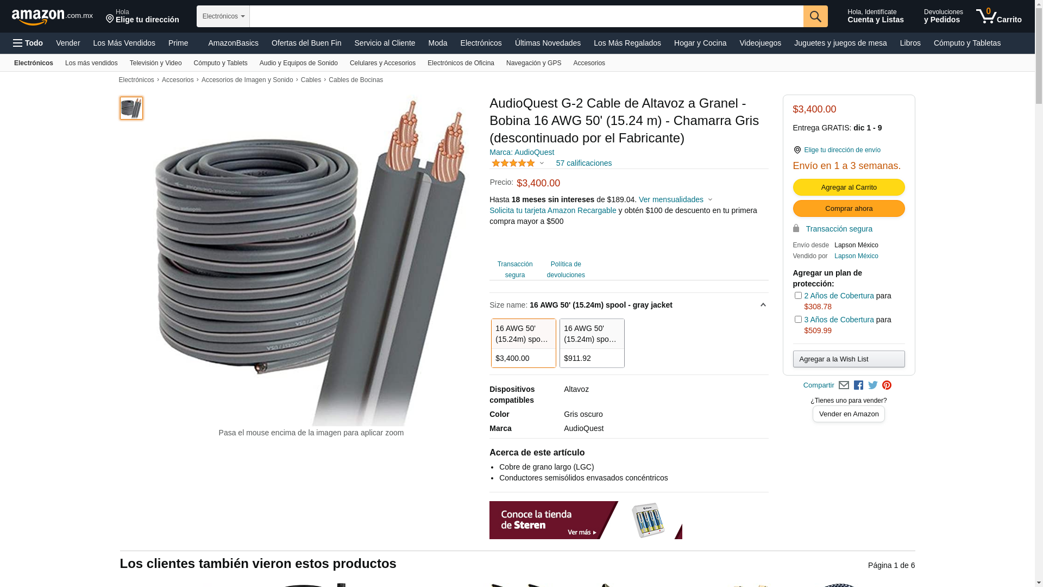Go to Amazon.com.mx home logo

pyautogui.click(x=52, y=17)
